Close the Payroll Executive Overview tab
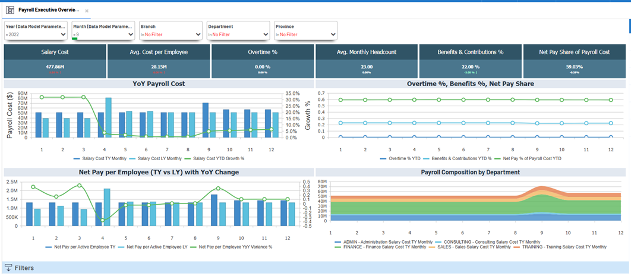The width and height of the screenshot is (631, 274). (87, 11)
